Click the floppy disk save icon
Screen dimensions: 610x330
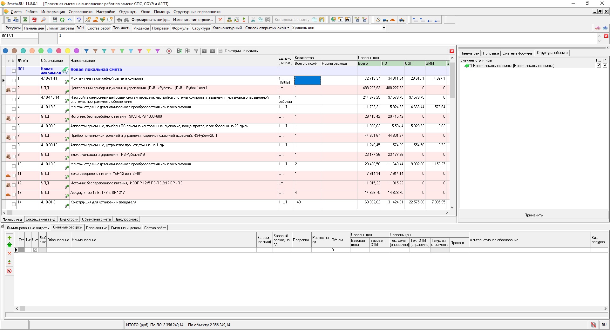[55, 20]
